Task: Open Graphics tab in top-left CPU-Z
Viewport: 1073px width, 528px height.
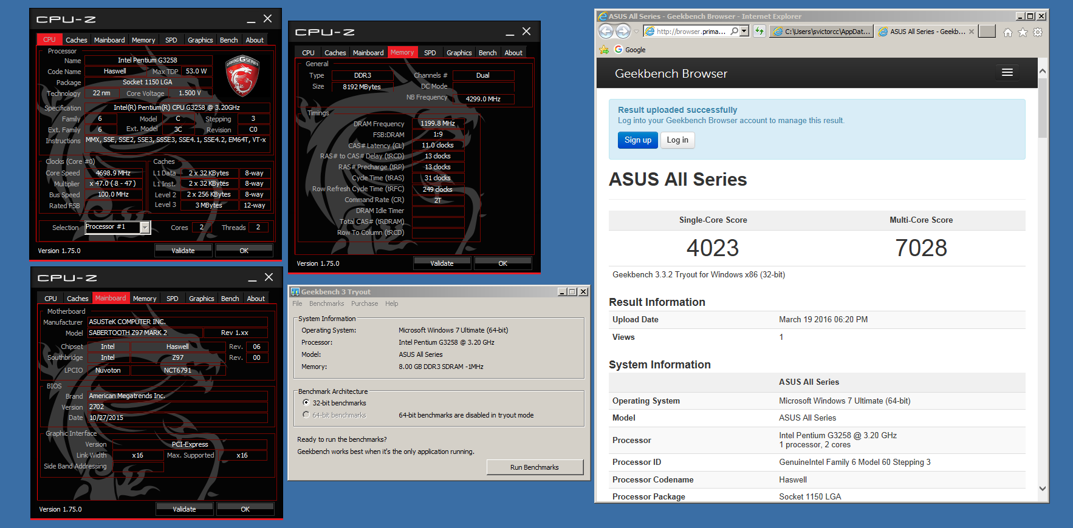Action: 201,40
